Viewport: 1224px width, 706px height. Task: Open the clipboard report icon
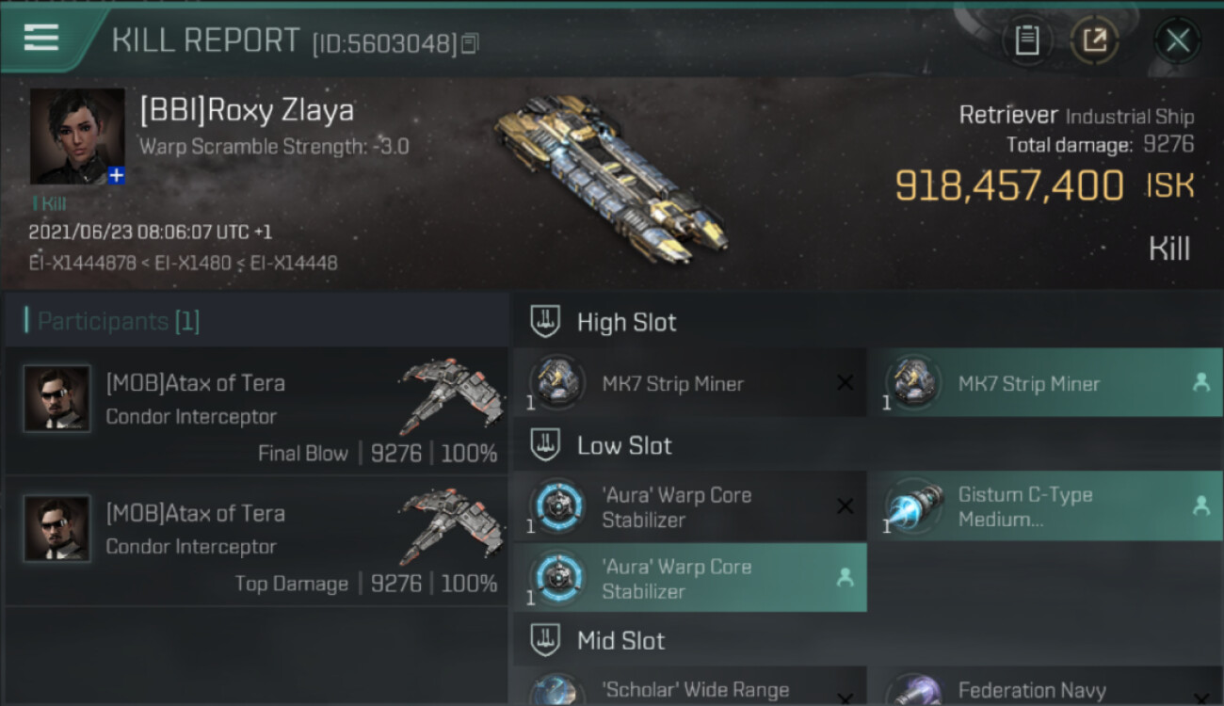pyautogui.click(x=1027, y=40)
